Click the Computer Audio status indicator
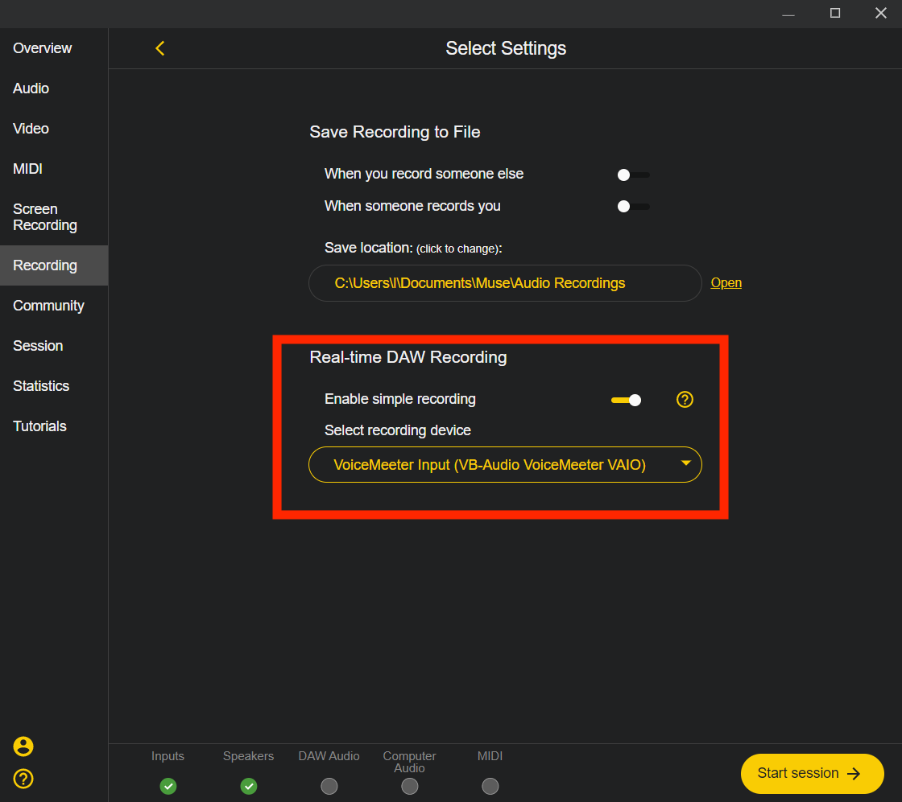The height and width of the screenshot is (802, 902). coord(409,786)
